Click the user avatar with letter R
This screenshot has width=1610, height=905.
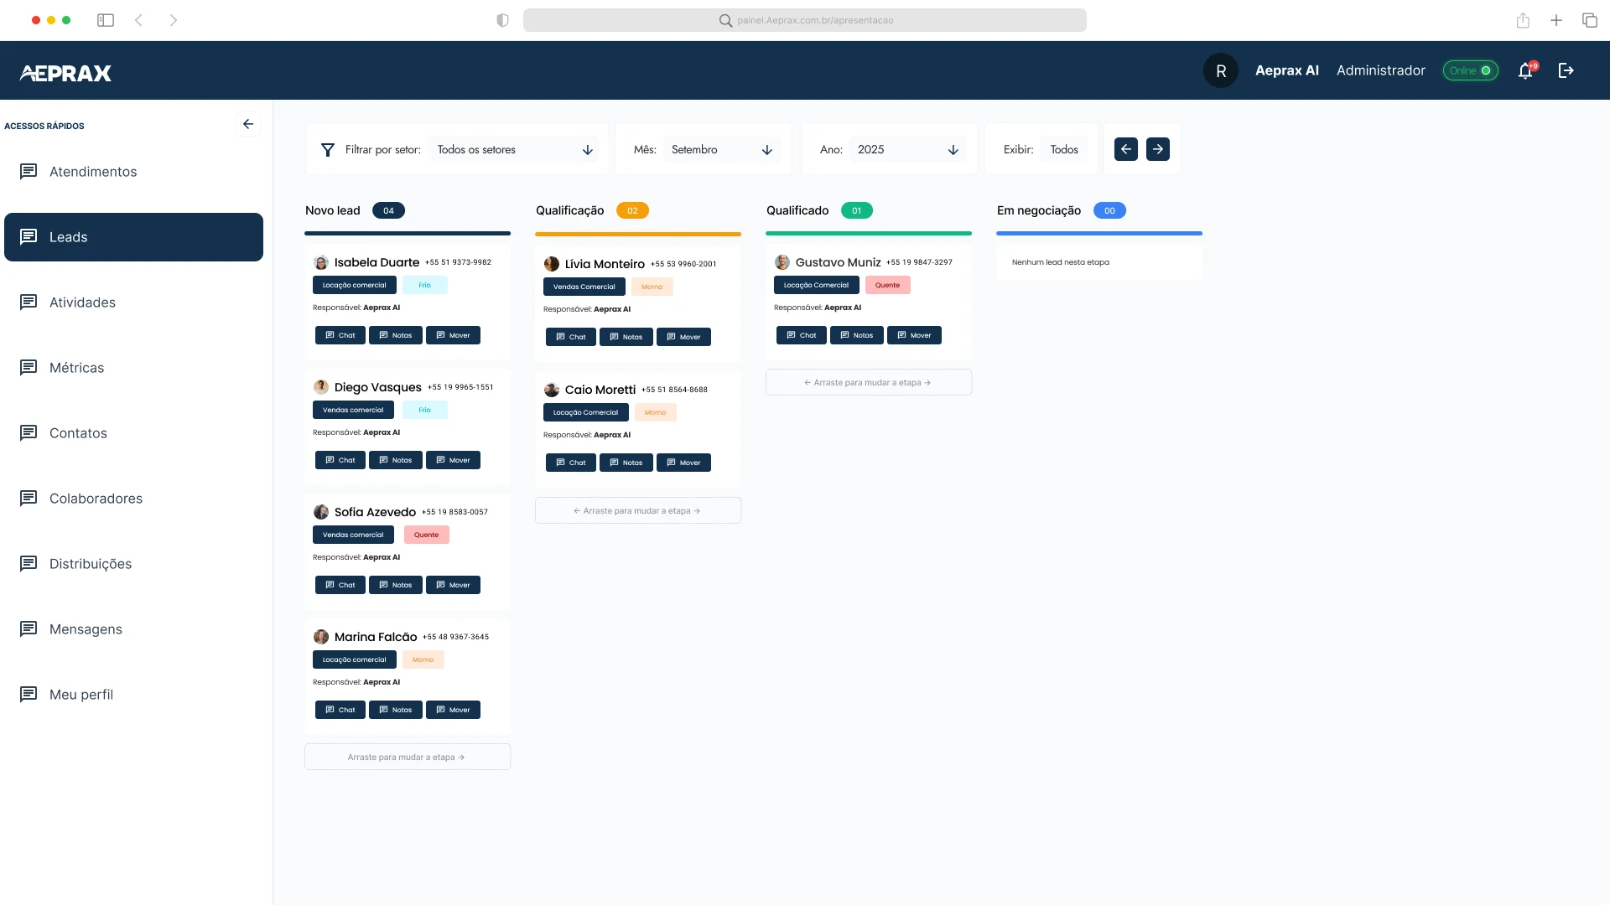[1221, 70]
